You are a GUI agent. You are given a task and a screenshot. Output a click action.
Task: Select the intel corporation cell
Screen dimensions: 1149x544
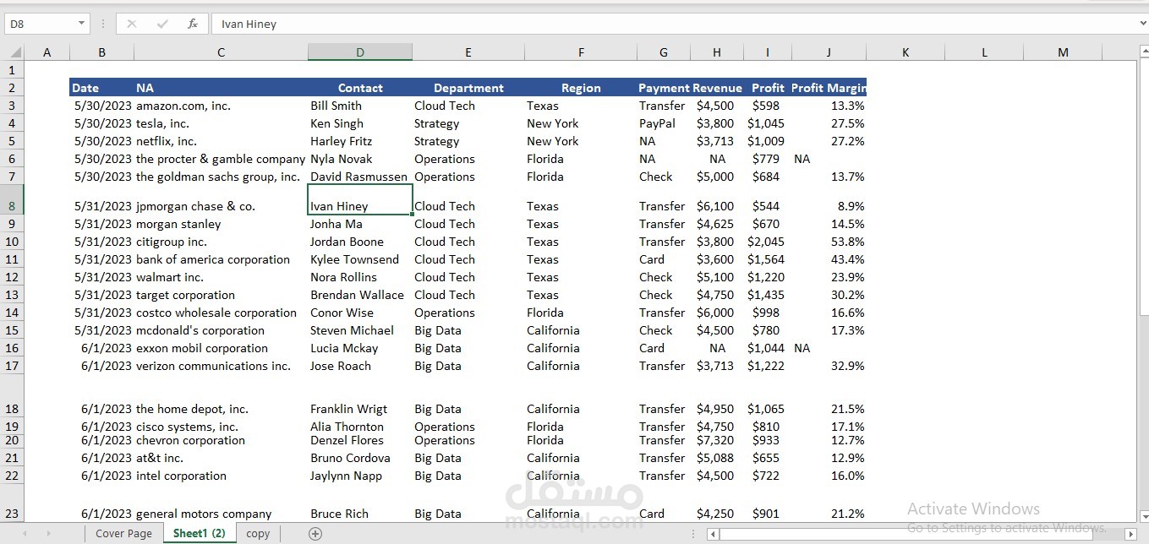tap(221, 476)
